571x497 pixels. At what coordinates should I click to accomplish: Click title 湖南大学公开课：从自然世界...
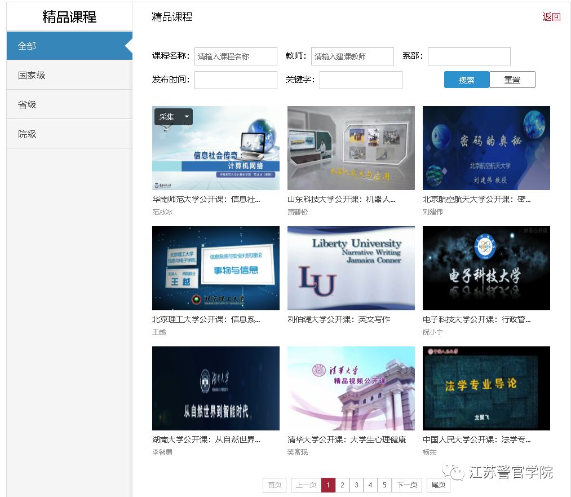tap(206, 440)
